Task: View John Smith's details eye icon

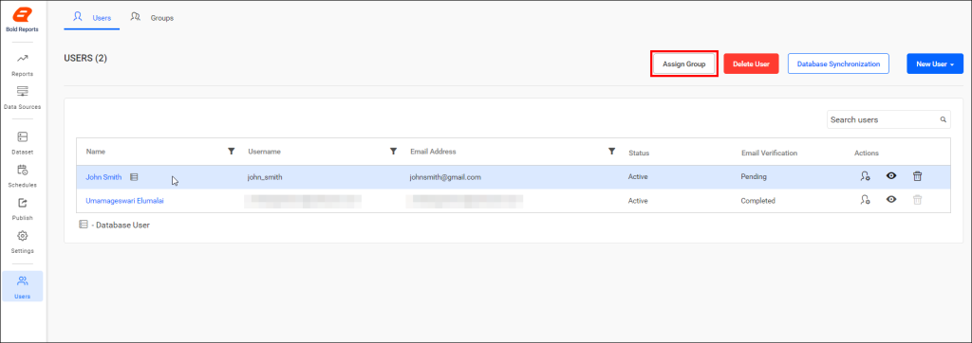Action: (891, 176)
